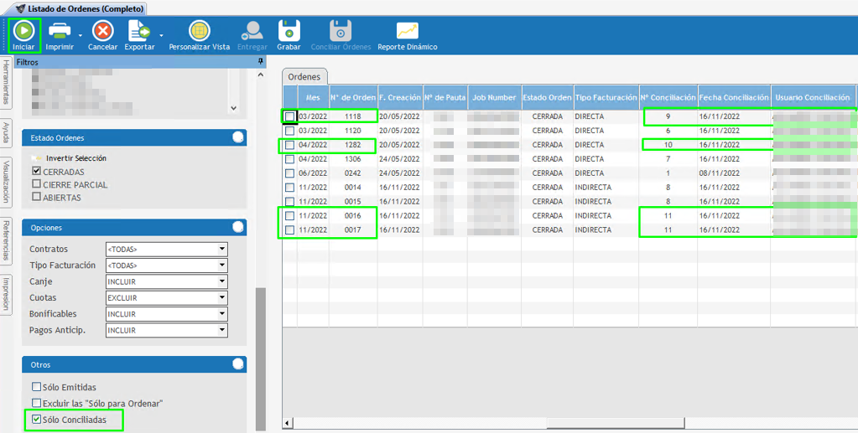The width and height of the screenshot is (858, 433).
Task: Click the Exportar document icon
Action: [x=139, y=31]
